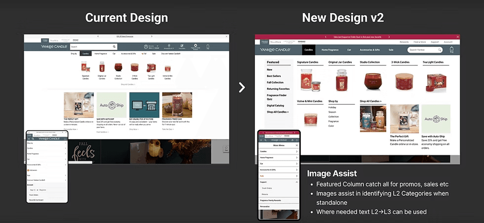Open Studio Collection thumbnail in New Design
This screenshot has height=223, width=484.
(373, 81)
